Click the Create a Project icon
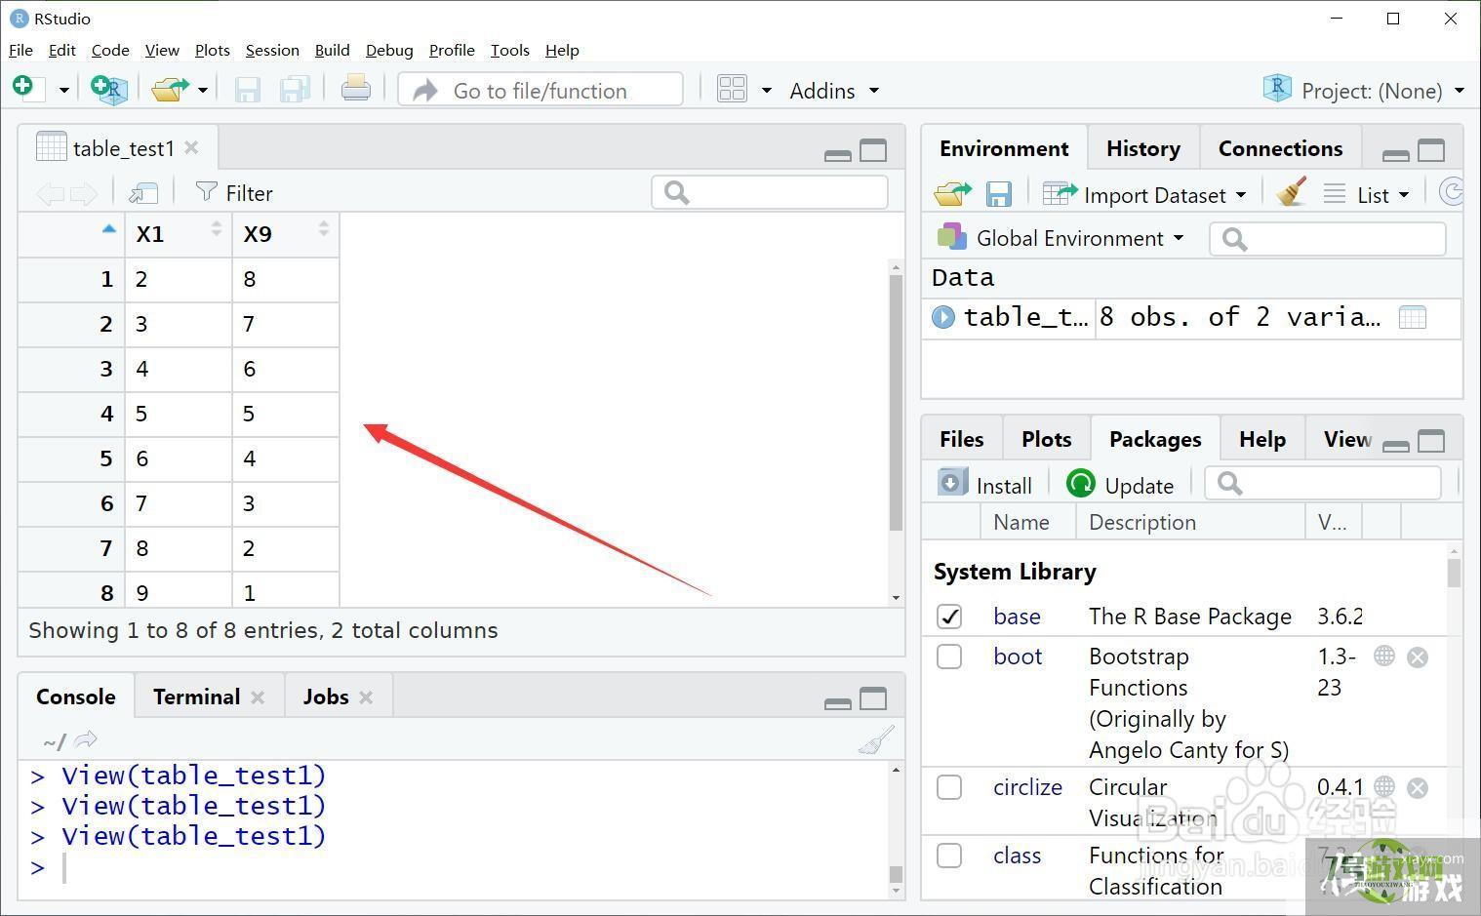 pyautogui.click(x=109, y=89)
